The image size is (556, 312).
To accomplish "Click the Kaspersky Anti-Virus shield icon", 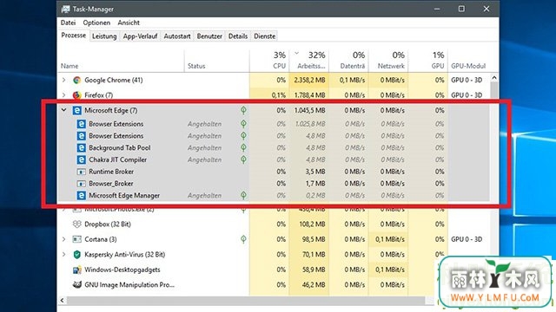I will tap(77, 255).
